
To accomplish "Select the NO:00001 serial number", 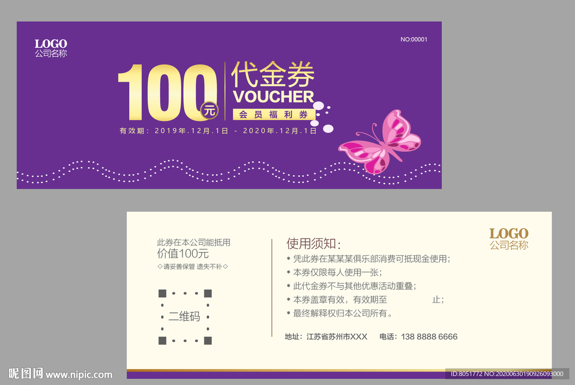I will tap(414, 39).
